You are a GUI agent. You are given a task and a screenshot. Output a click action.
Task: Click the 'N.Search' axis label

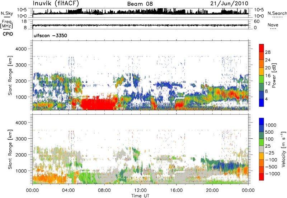277,13
